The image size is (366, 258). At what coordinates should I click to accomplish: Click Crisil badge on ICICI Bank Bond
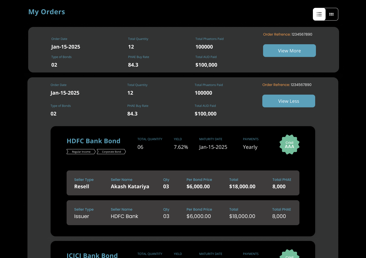click(289, 254)
